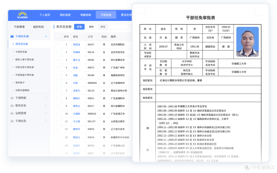Check the row for 闫羽
277x173 pixels.
click(58, 83)
